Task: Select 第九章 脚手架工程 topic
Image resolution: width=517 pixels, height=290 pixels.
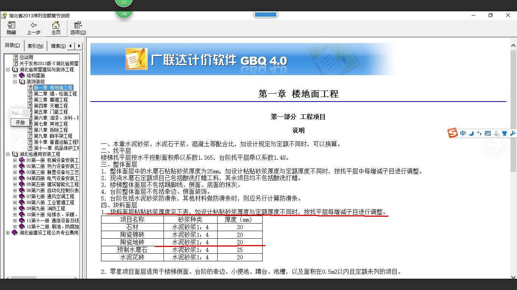Action: click(53, 136)
